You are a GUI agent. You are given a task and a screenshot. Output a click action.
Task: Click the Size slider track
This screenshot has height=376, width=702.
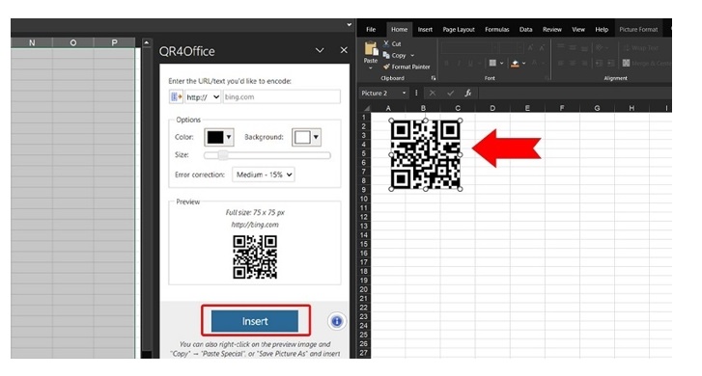(x=267, y=155)
